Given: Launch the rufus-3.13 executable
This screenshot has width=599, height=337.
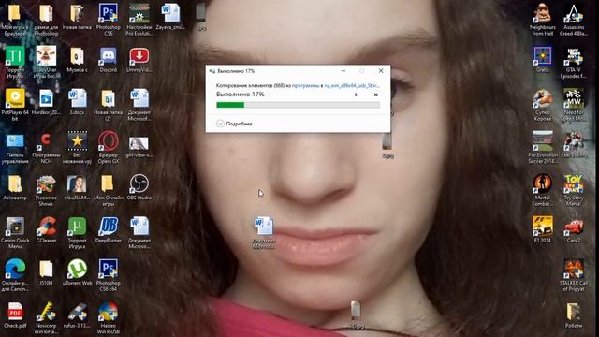Looking at the screenshot, I should (77, 315).
